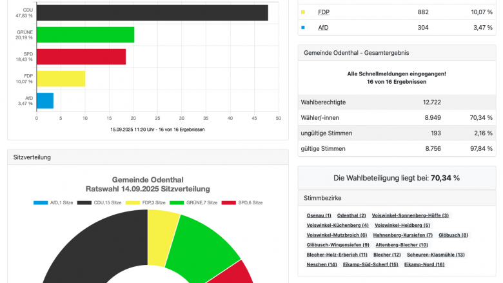Click 'Alle Schnellmeldungen eingegangen!' notice

(397, 73)
